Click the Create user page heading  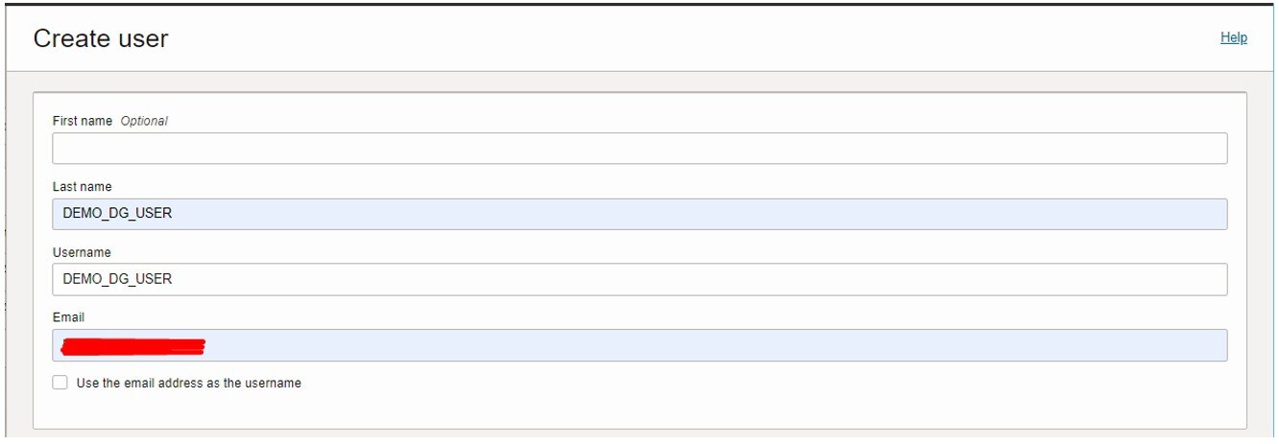pyautogui.click(x=101, y=38)
